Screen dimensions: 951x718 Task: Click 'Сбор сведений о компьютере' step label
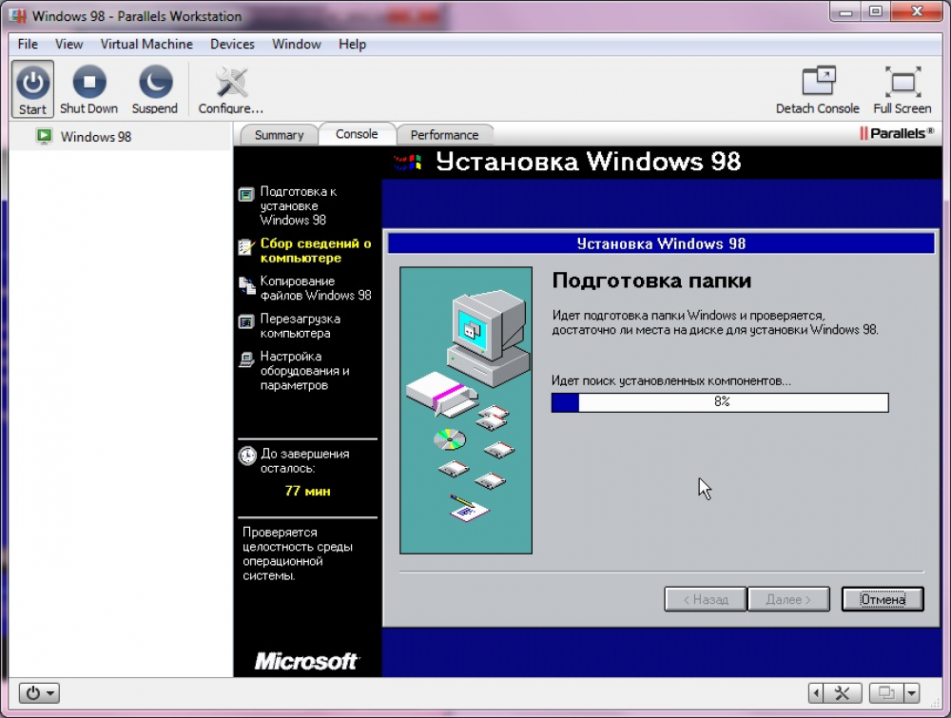tap(316, 250)
